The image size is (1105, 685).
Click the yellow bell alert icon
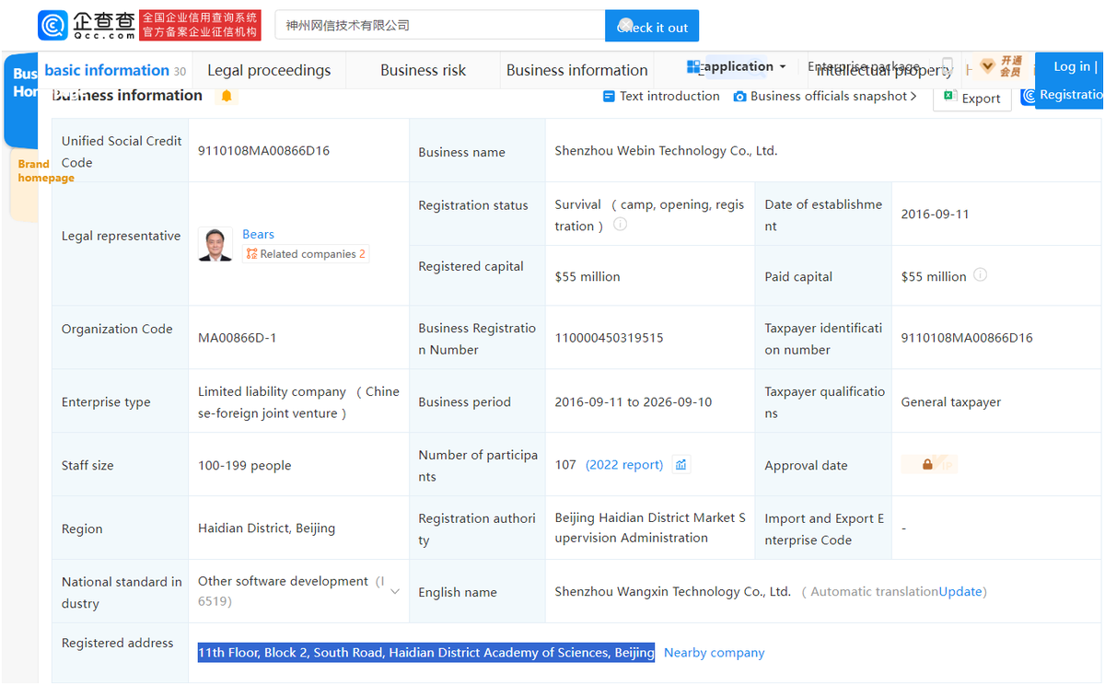(227, 96)
